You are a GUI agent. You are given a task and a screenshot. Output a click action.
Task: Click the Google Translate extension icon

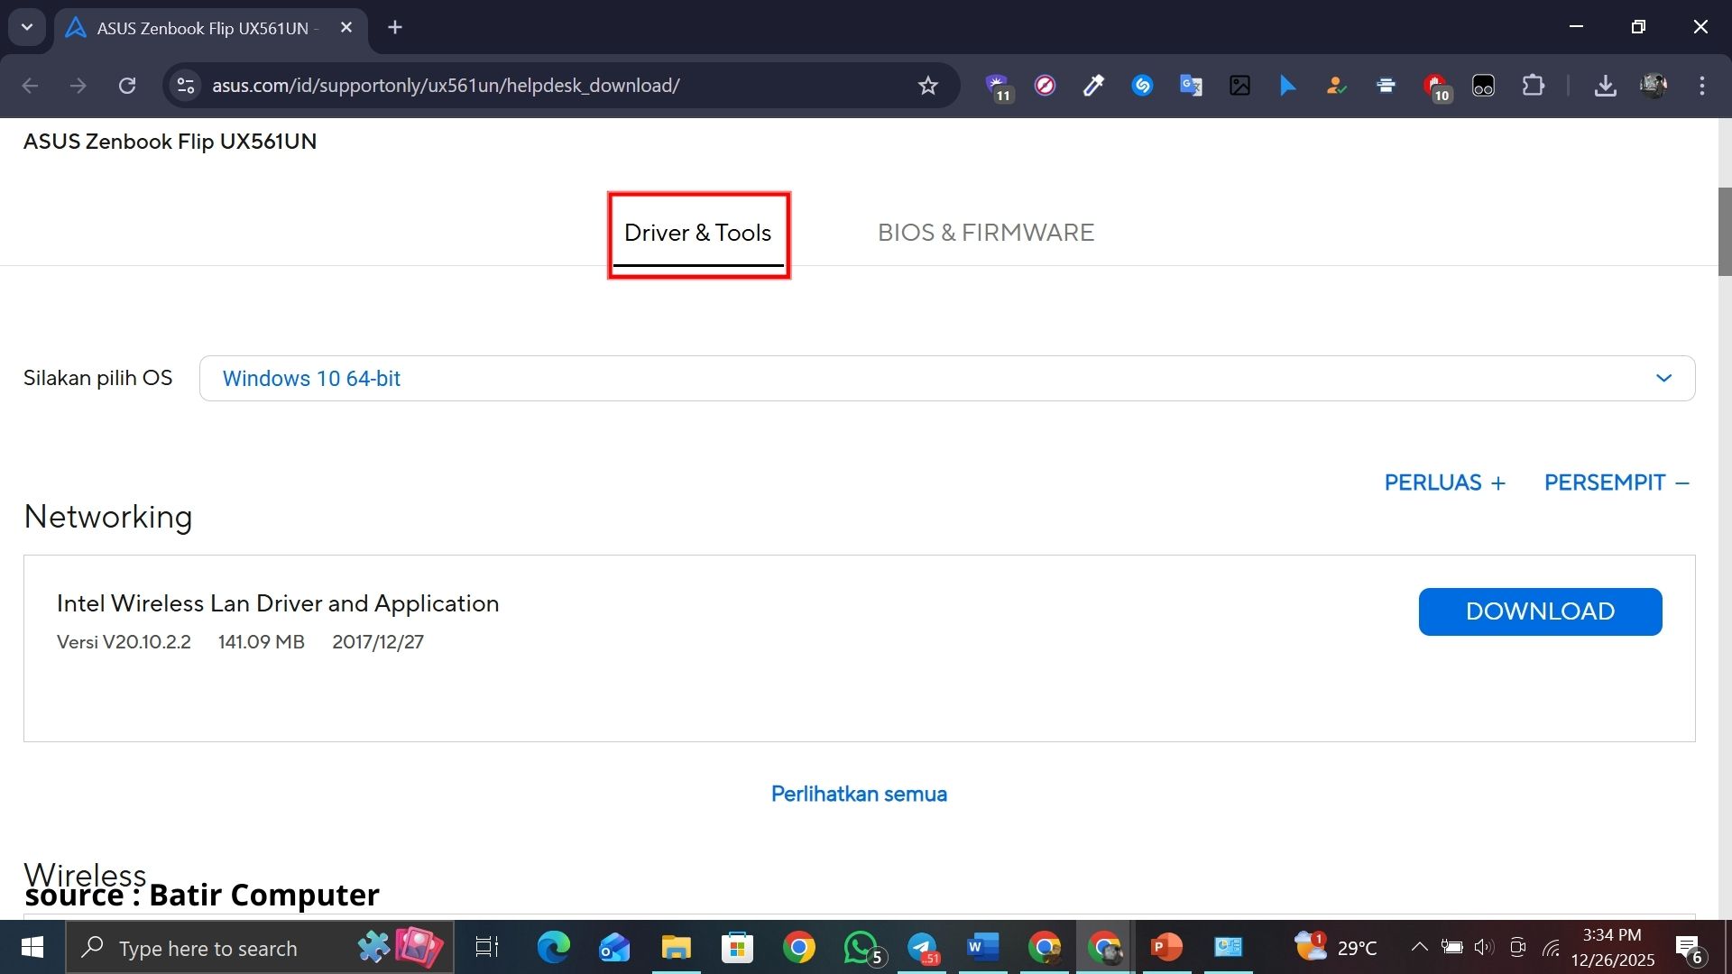[x=1191, y=86]
